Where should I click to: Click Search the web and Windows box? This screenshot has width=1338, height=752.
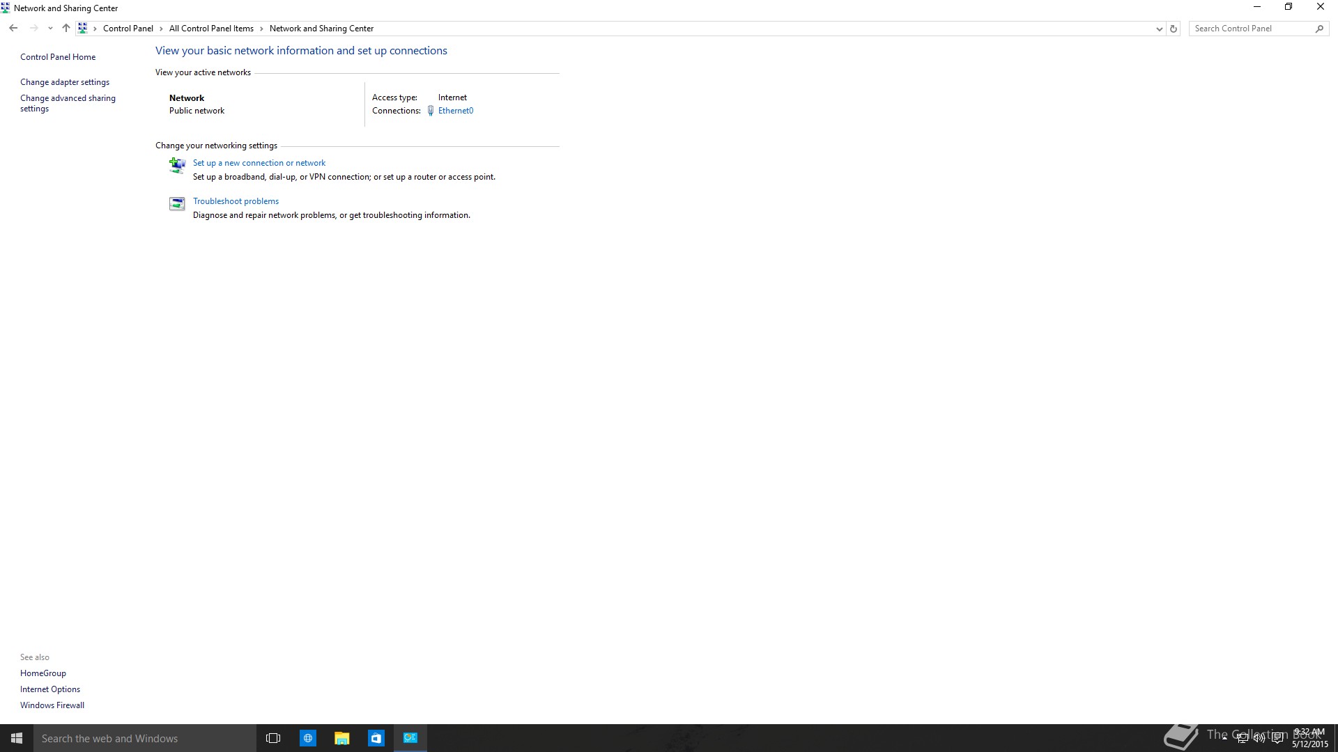click(145, 738)
